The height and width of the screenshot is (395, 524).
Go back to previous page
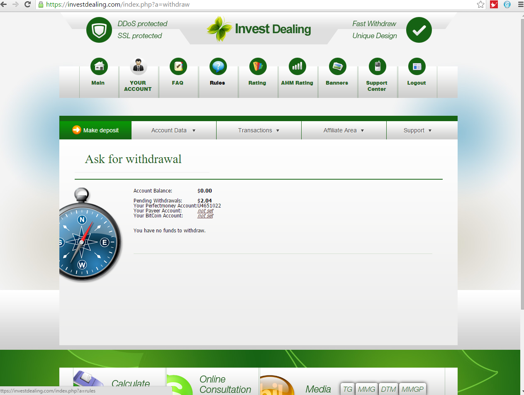tap(4, 5)
